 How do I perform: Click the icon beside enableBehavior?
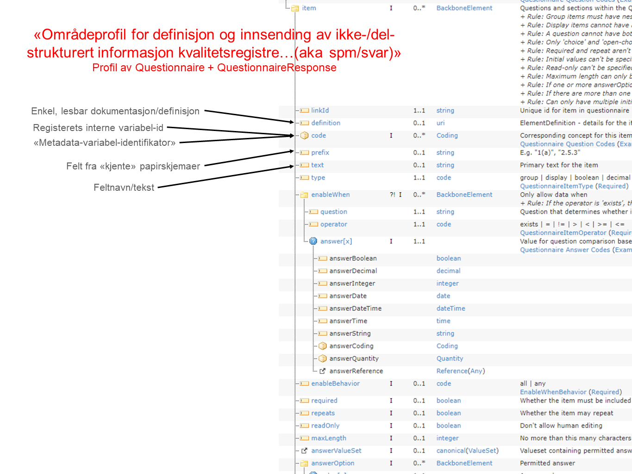coord(304,384)
